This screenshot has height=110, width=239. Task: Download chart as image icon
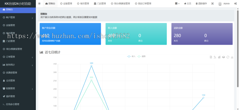coord(232,57)
